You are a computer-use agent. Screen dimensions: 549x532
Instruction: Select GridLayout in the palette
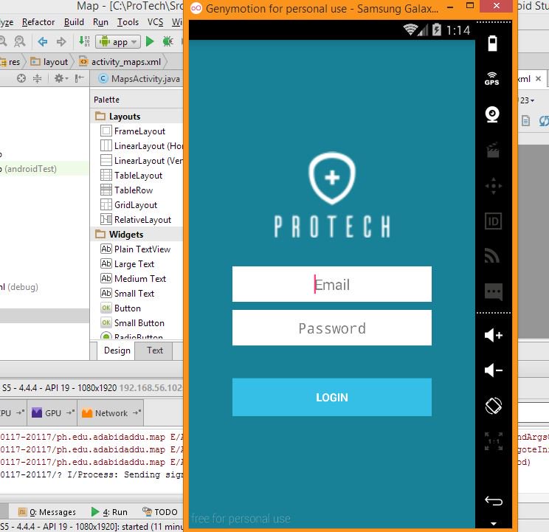pyautogui.click(x=136, y=204)
